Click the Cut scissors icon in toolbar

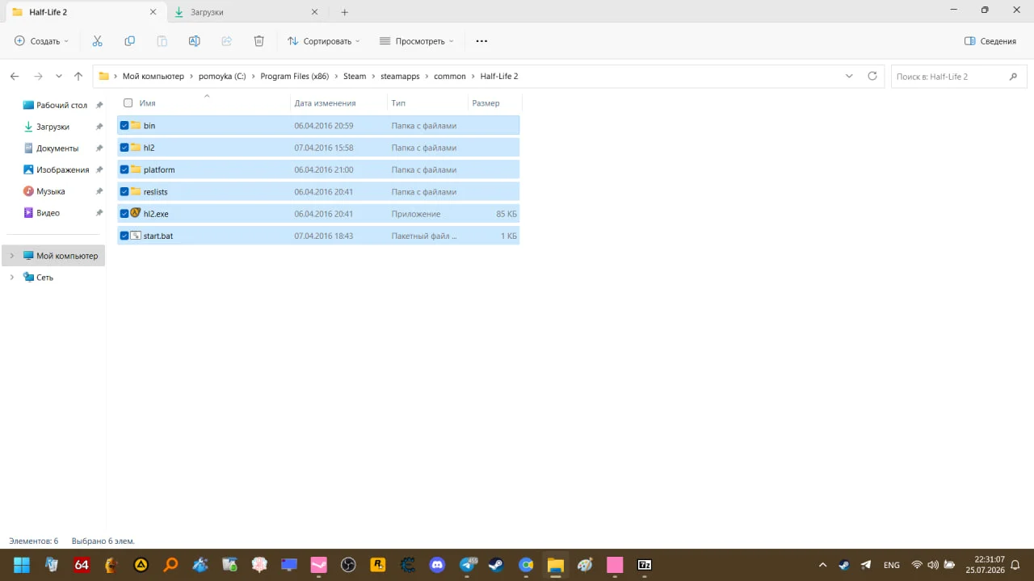(x=98, y=41)
